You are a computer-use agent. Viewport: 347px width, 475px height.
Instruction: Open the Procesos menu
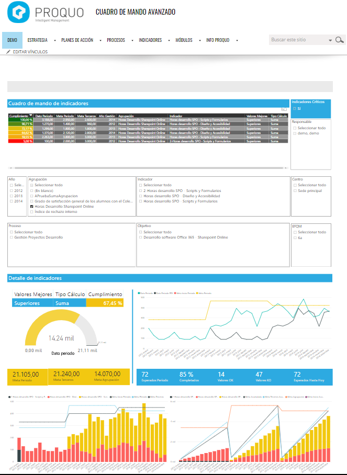(116, 40)
